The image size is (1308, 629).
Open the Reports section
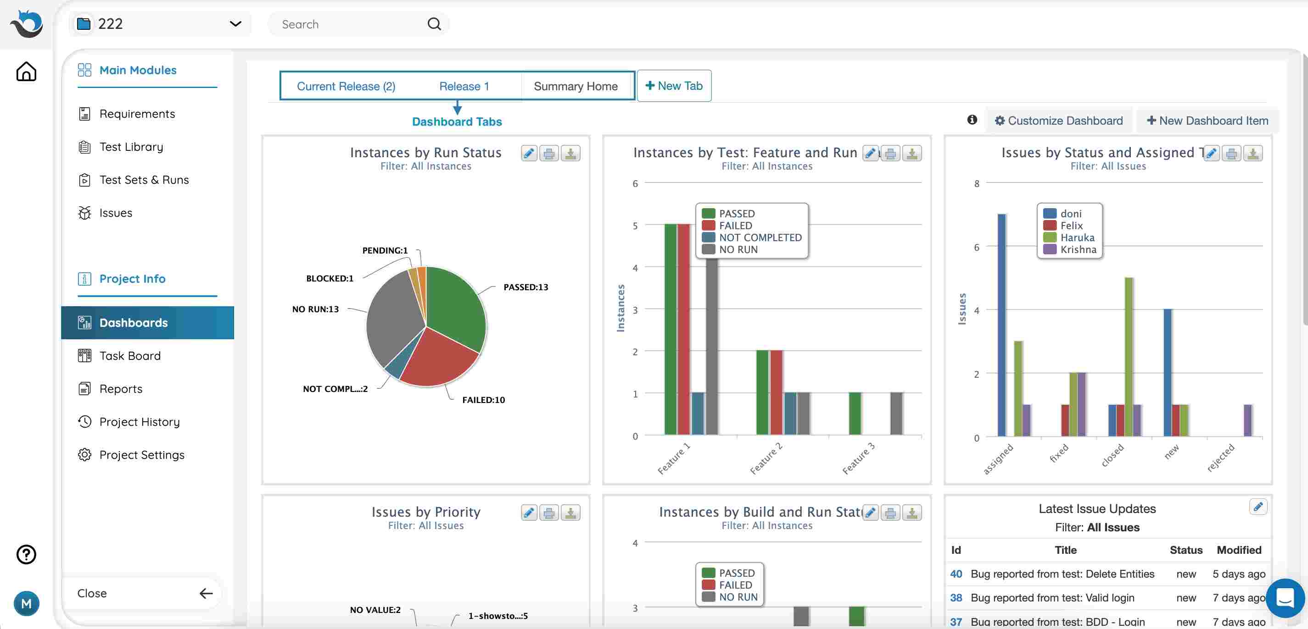click(121, 389)
